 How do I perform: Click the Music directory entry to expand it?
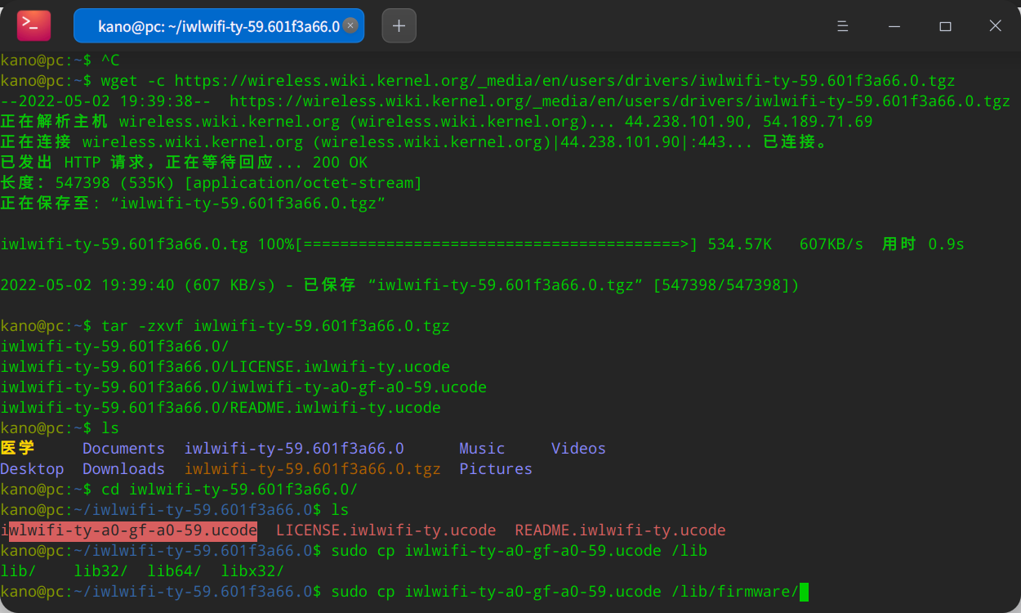481,448
